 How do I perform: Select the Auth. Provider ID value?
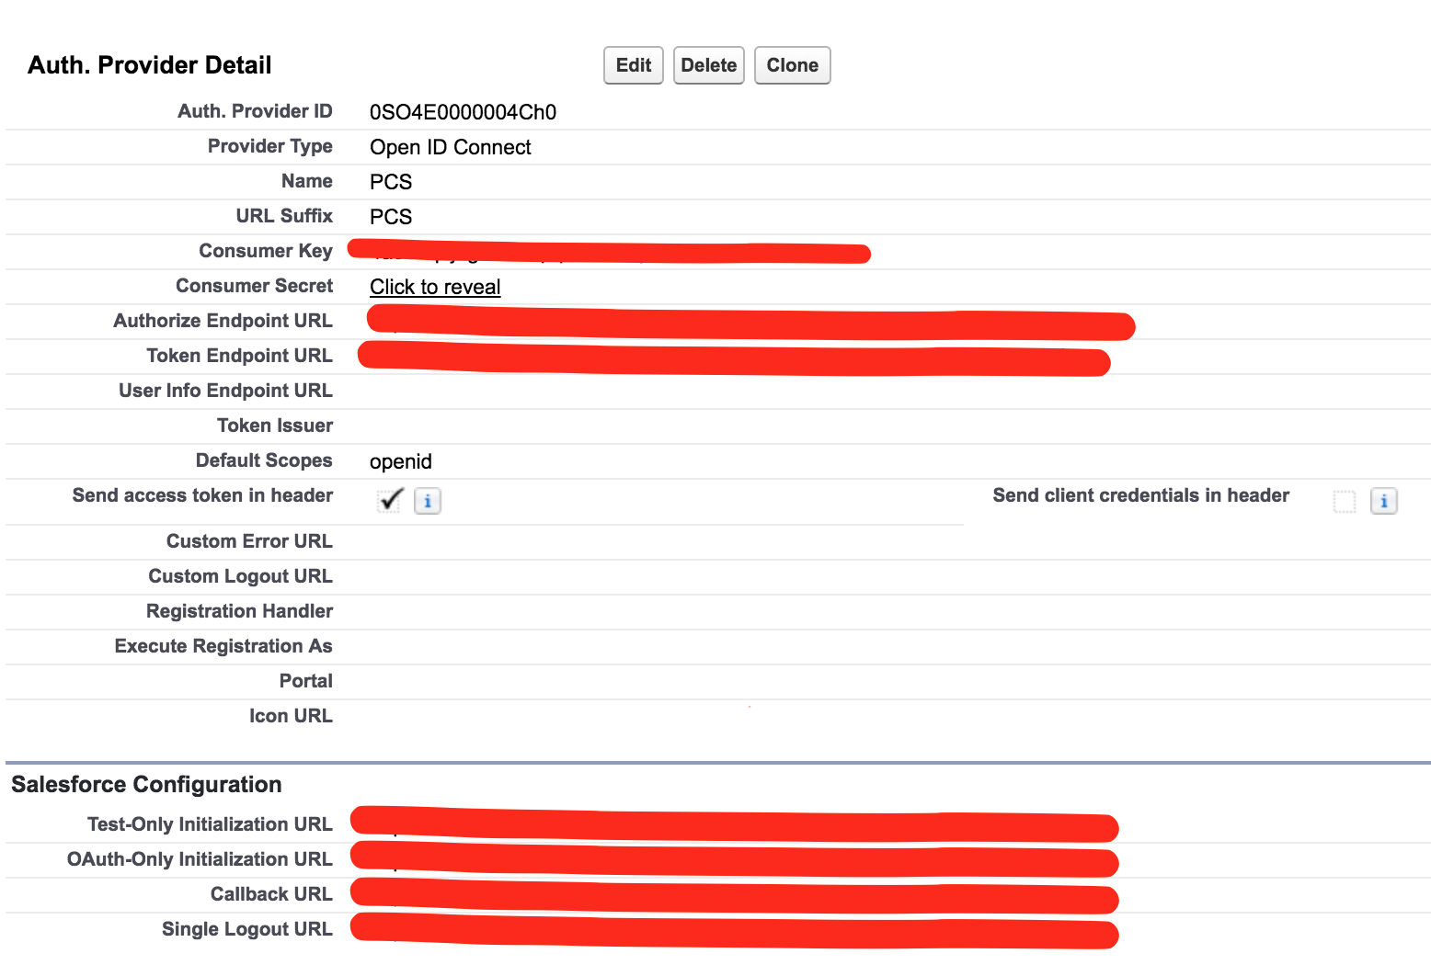click(463, 111)
